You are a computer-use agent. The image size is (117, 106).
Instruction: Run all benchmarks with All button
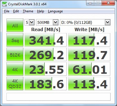coord(15,25)
